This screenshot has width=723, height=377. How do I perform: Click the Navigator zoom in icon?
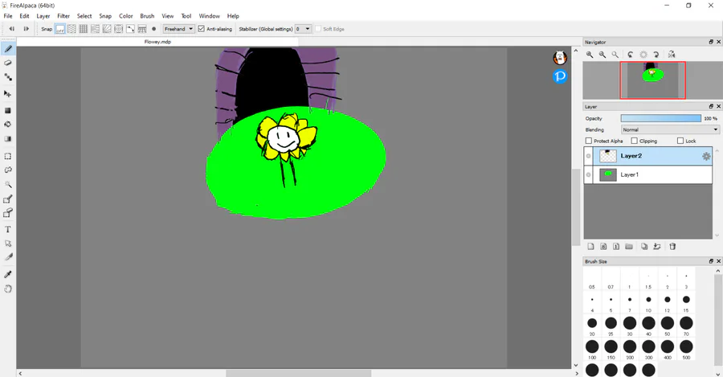(590, 55)
